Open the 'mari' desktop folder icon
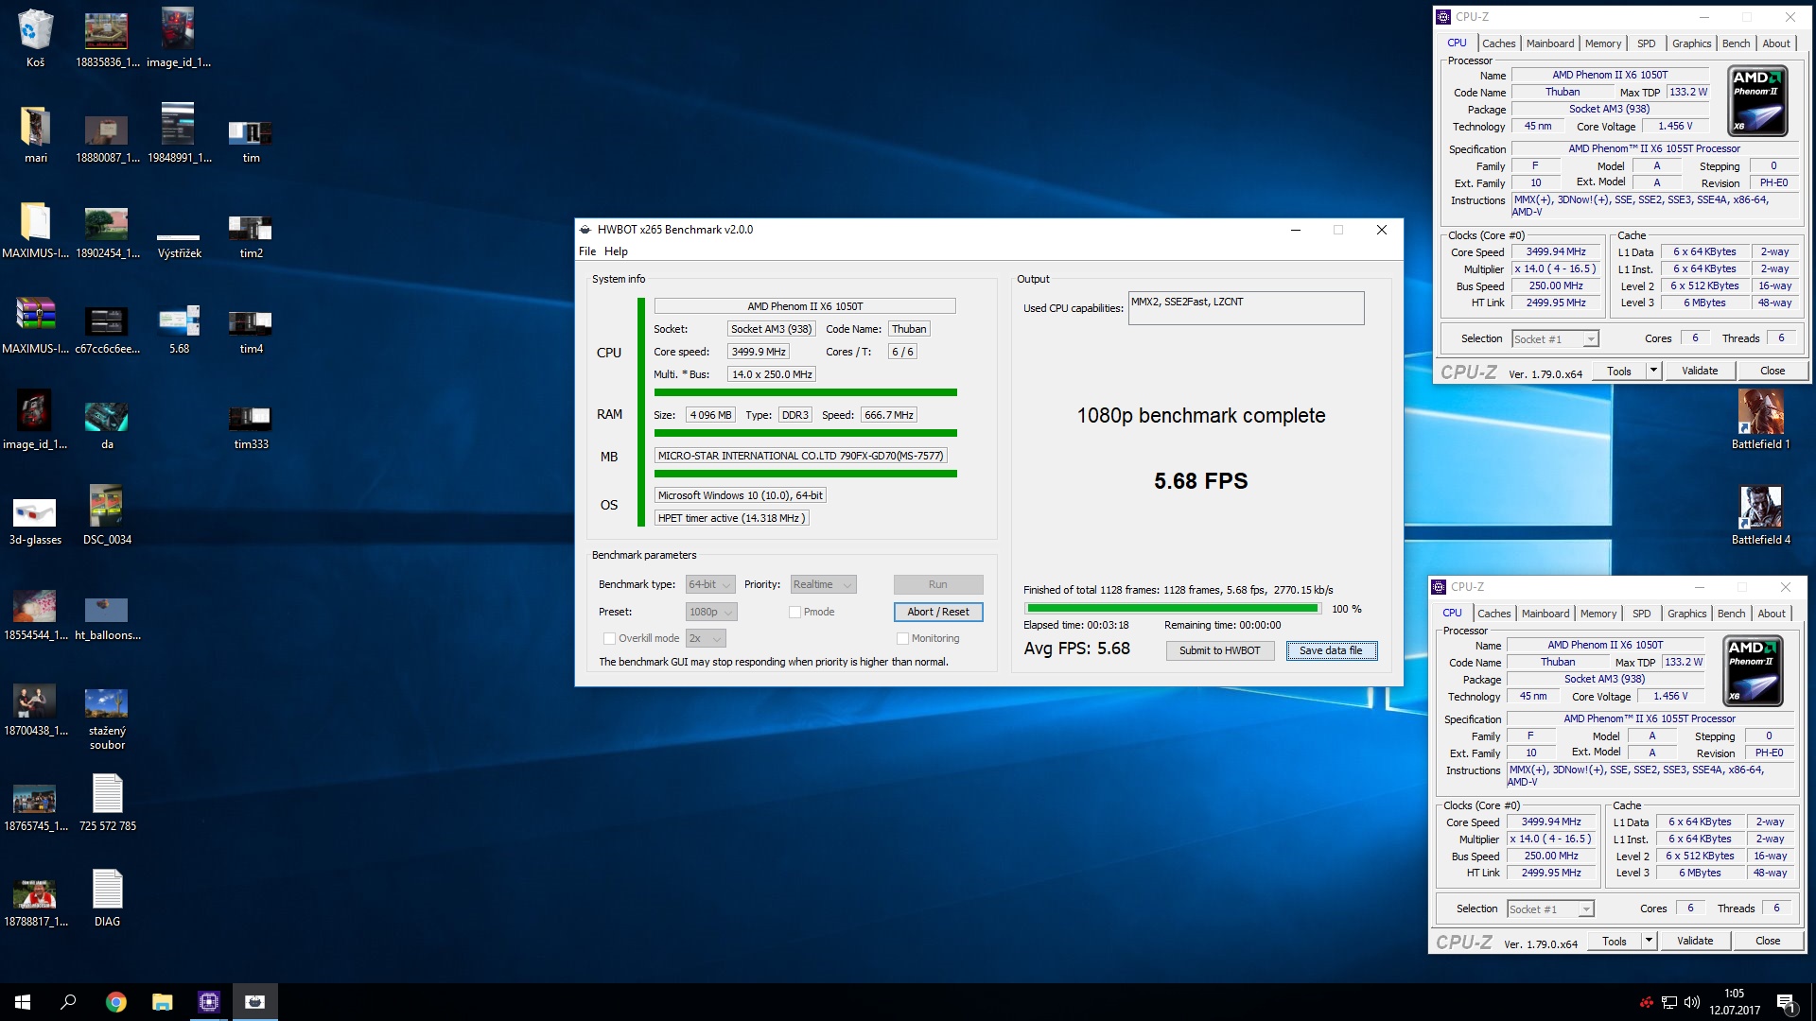This screenshot has height=1021, width=1816. point(35,133)
